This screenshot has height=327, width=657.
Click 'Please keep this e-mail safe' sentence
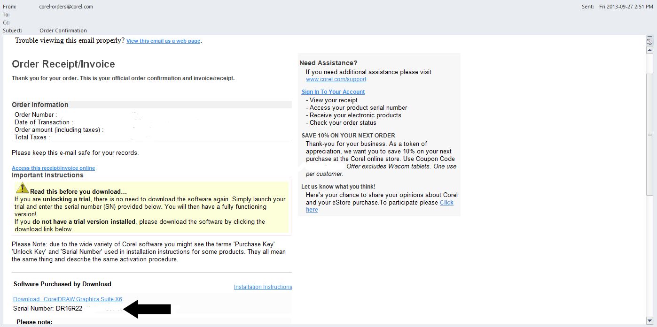[75, 152]
